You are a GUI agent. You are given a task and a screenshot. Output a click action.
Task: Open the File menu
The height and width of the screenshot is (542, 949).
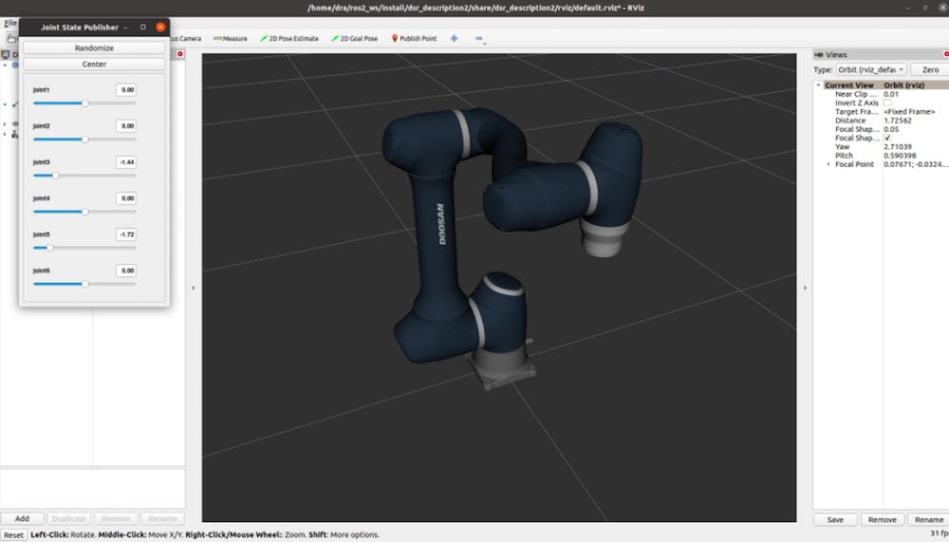pos(9,23)
